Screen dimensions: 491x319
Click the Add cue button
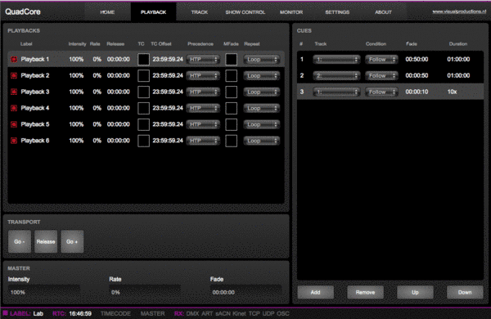point(315,292)
